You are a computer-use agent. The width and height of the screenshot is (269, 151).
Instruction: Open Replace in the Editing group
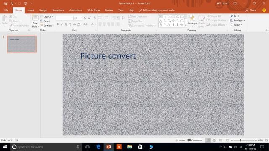pos(237,21)
